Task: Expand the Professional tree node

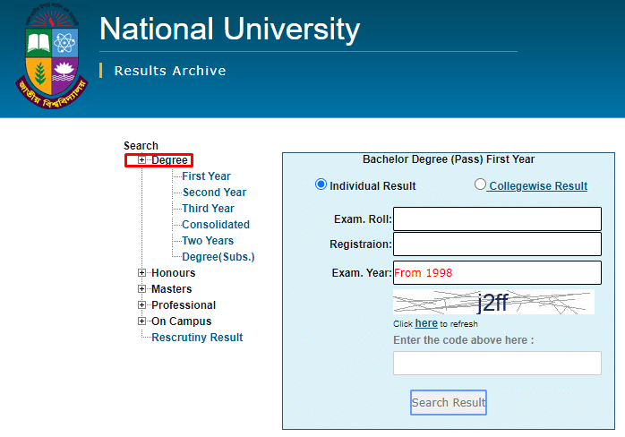Action: (x=141, y=305)
